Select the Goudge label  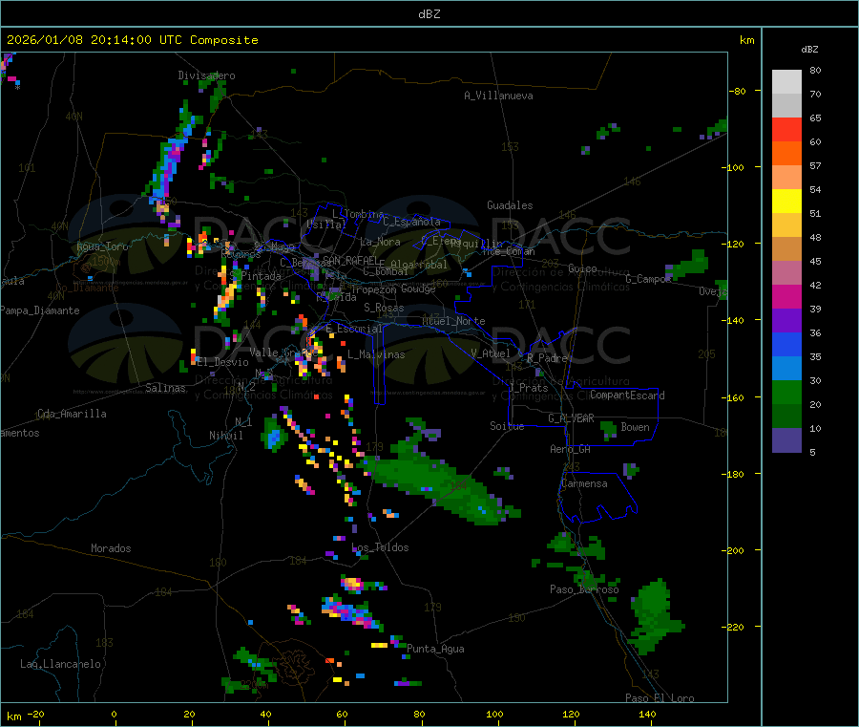click(x=418, y=289)
